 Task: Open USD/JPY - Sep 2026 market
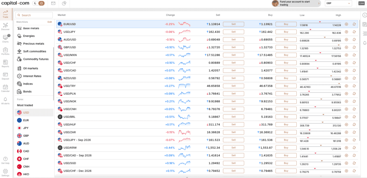[77, 140]
